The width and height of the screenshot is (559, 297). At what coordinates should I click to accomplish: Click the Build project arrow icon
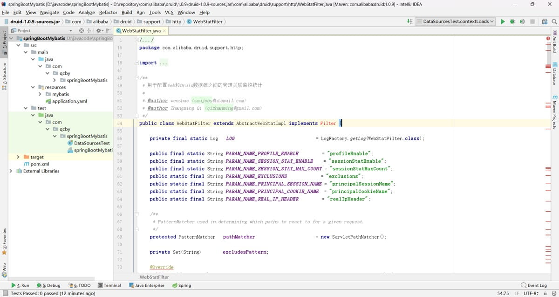pos(409,21)
